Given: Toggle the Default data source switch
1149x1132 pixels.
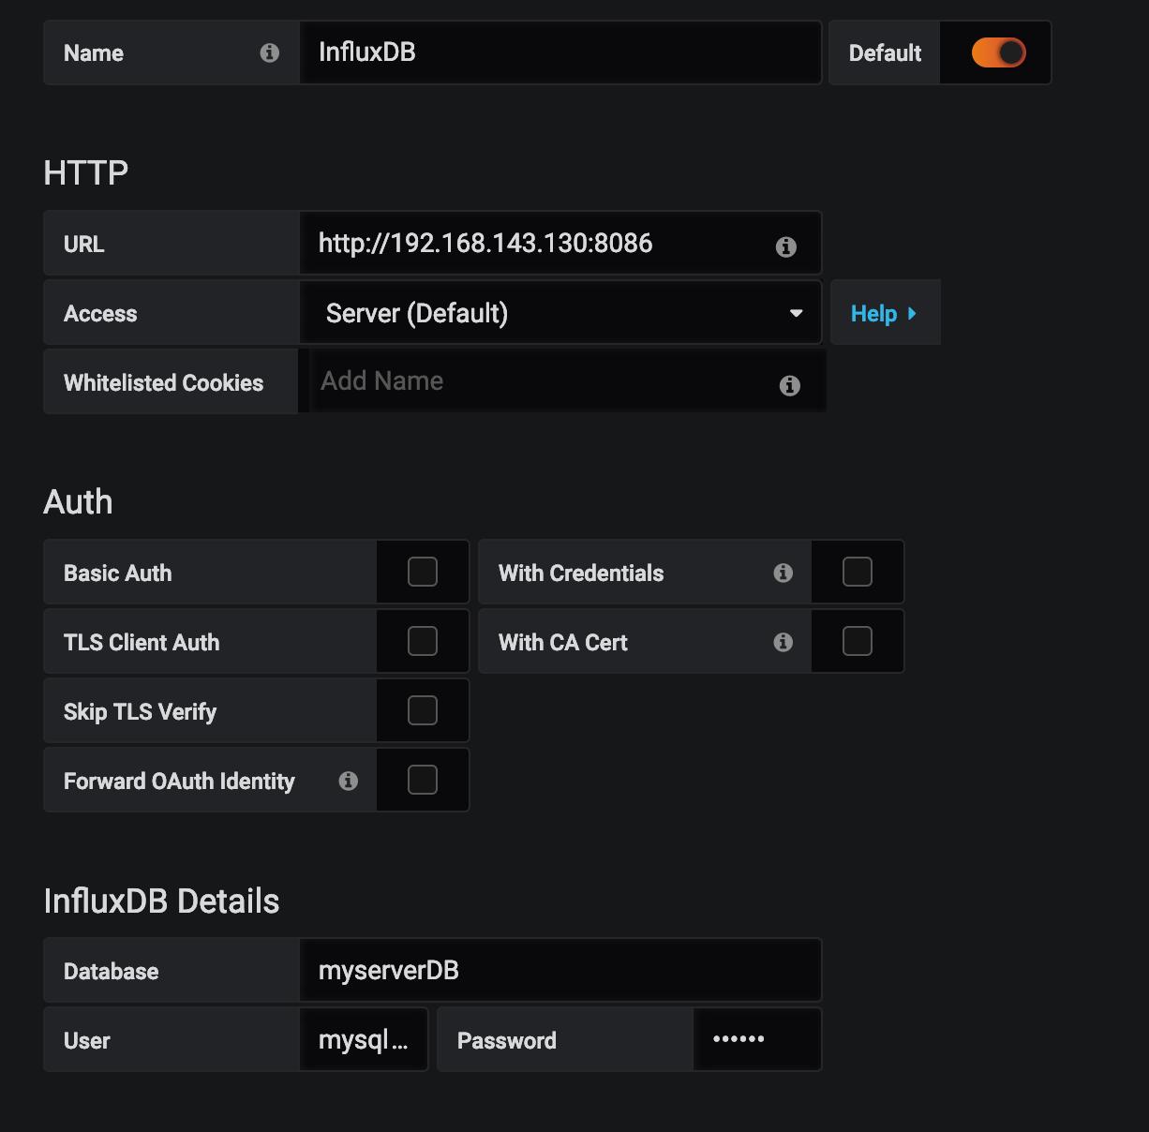Looking at the screenshot, I should 999,52.
